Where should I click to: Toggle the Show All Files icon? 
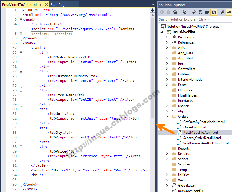pos(214,12)
